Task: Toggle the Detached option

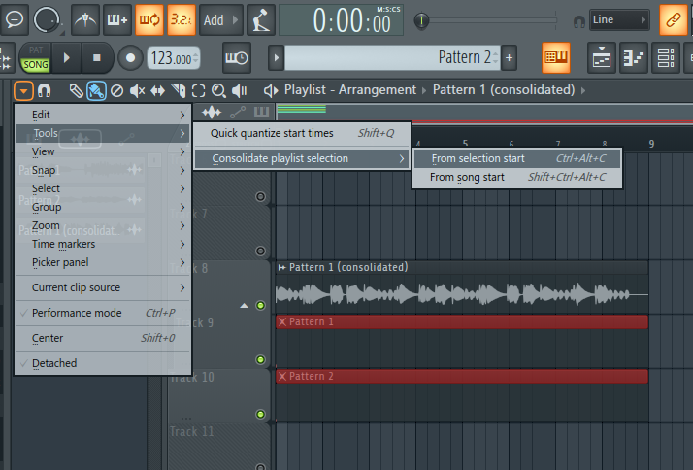Action: click(104, 363)
